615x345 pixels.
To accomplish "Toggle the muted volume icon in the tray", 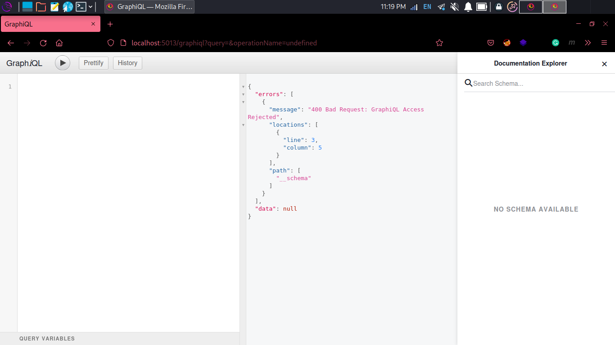I will [x=454, y=7].
